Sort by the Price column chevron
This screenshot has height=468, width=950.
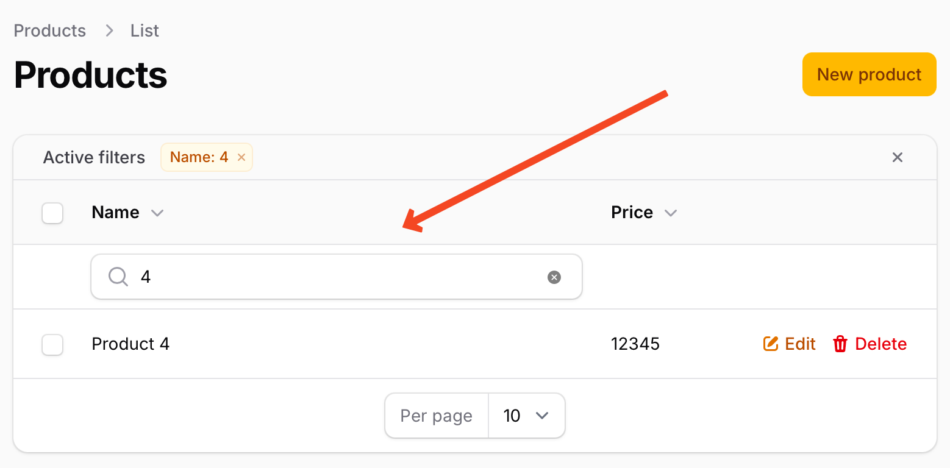[671, 213]
